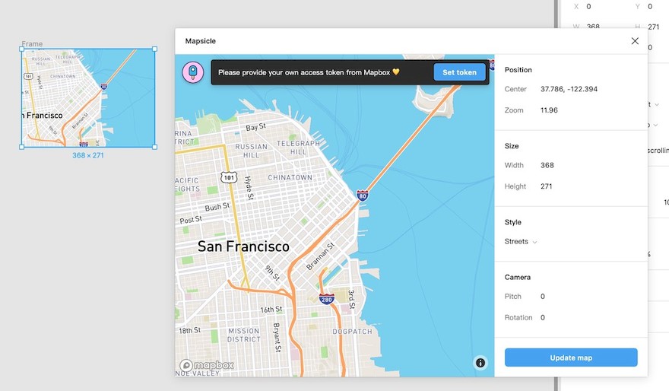
Task: Edit the Center coordinates field
Action: [x=569, y=89]
